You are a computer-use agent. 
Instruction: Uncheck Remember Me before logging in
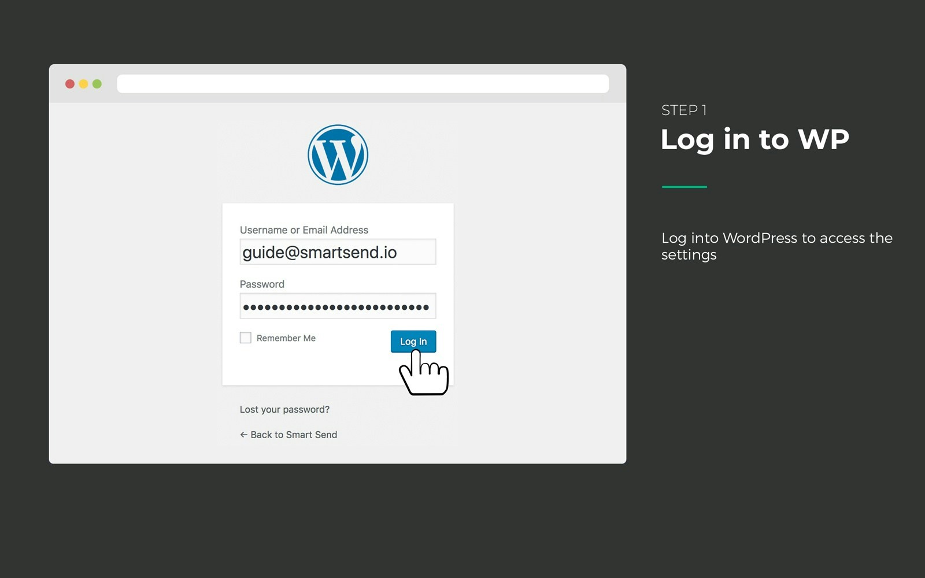pyautogui.click(x=245, y=337)
